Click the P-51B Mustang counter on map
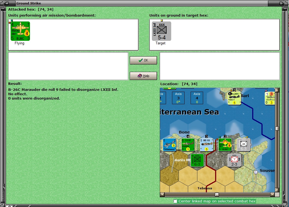 [x=188, y=145]
